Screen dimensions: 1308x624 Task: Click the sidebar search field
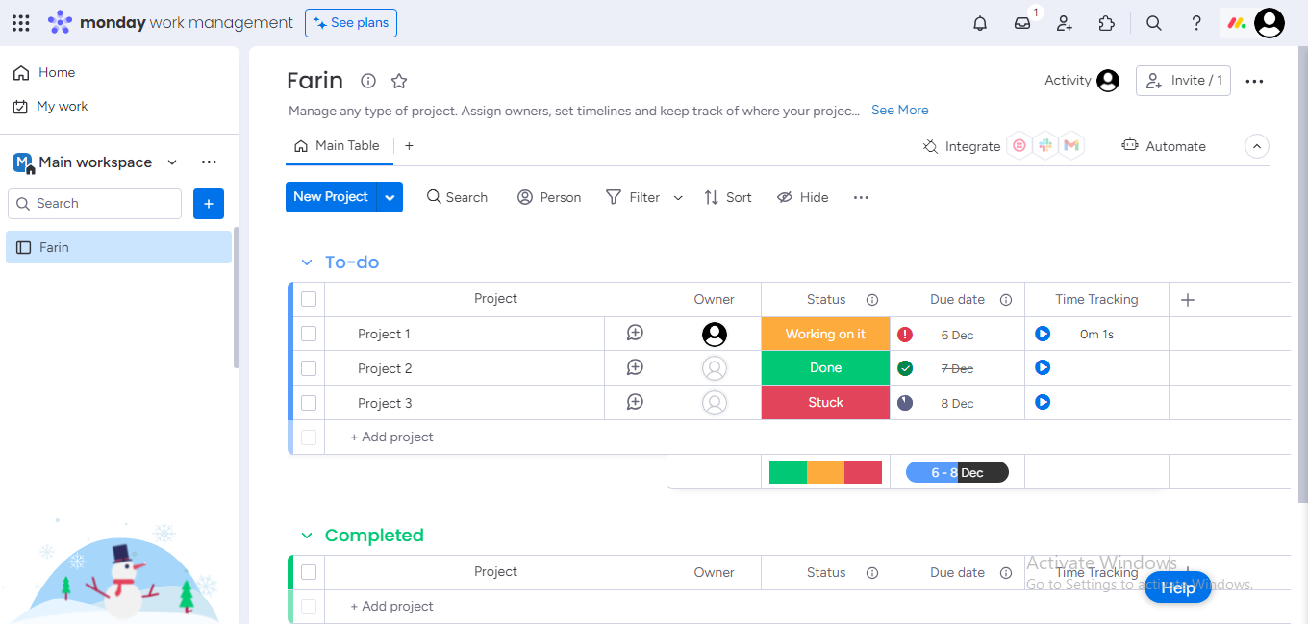pyautogui.click(x=94, y=204)
